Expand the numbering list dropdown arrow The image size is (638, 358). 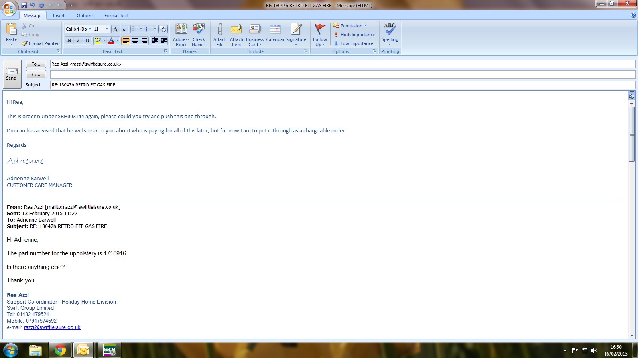coord(154,29)
